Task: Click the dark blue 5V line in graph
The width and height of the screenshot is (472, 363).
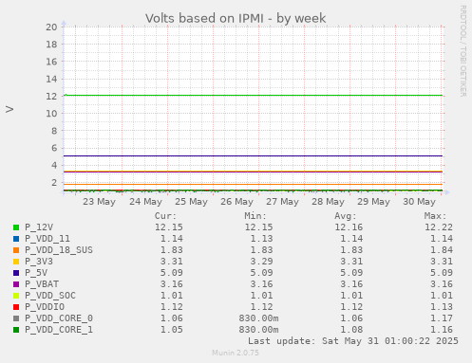Action: pos(254,155)
